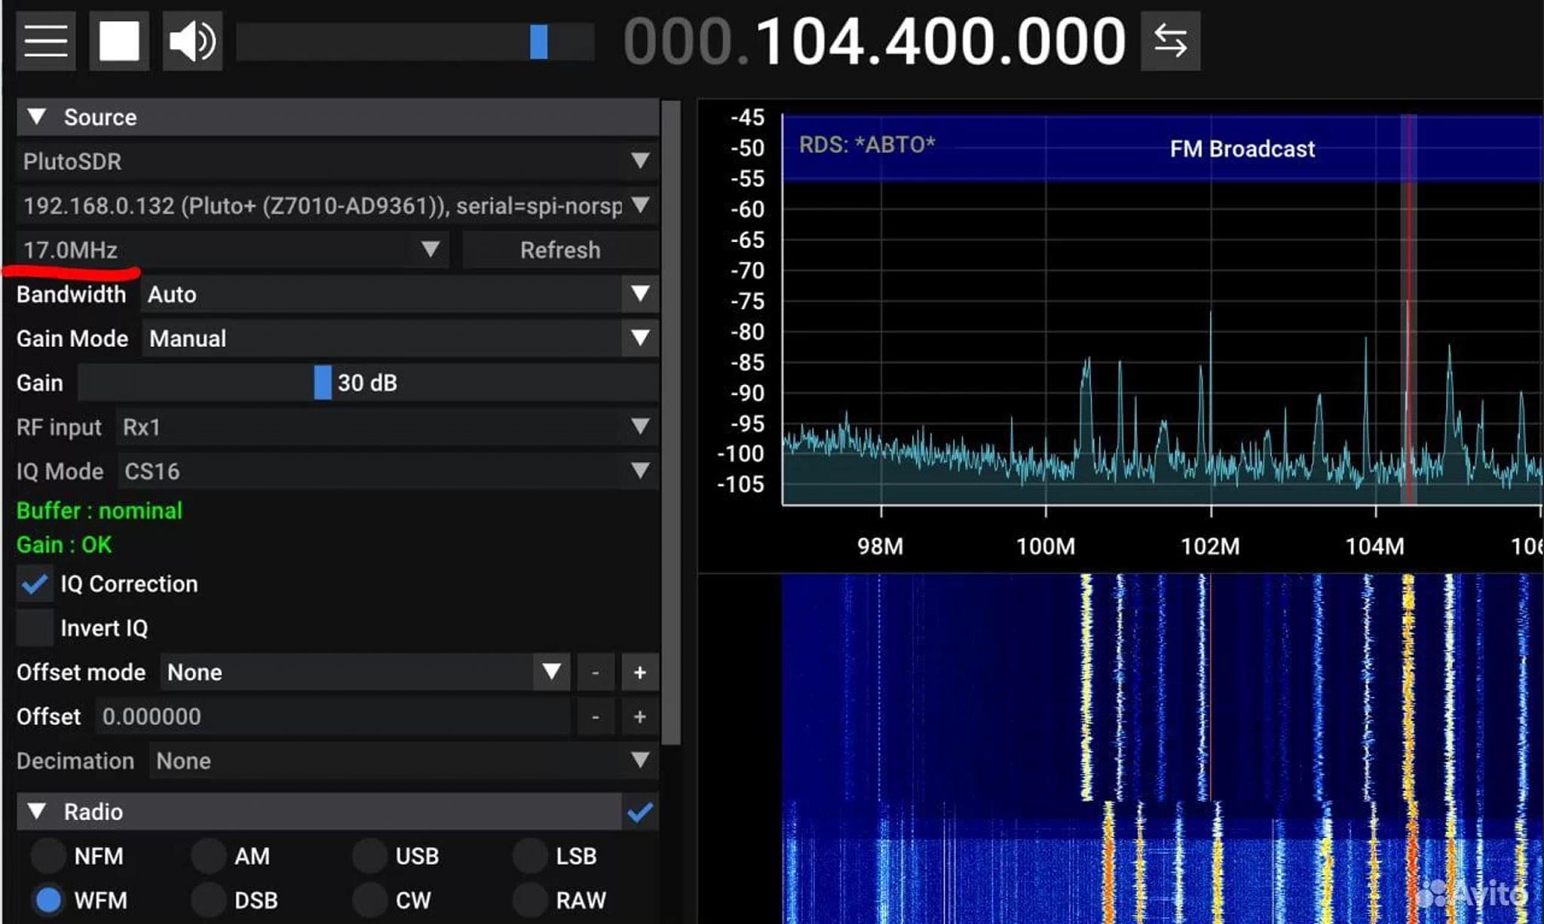Click the Refresh button
The width and height of the screenshot is (1544, 924).
560,249
